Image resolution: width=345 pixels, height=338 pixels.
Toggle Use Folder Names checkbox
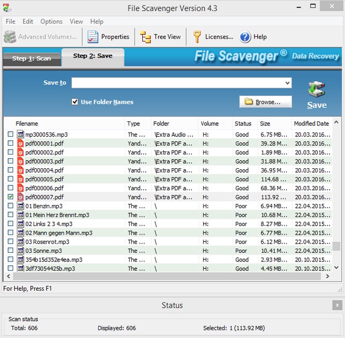point(75,102)
